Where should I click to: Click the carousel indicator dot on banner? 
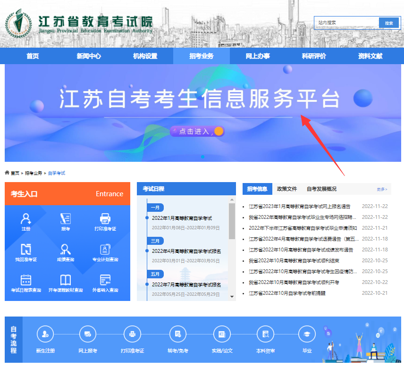(203, 157)
